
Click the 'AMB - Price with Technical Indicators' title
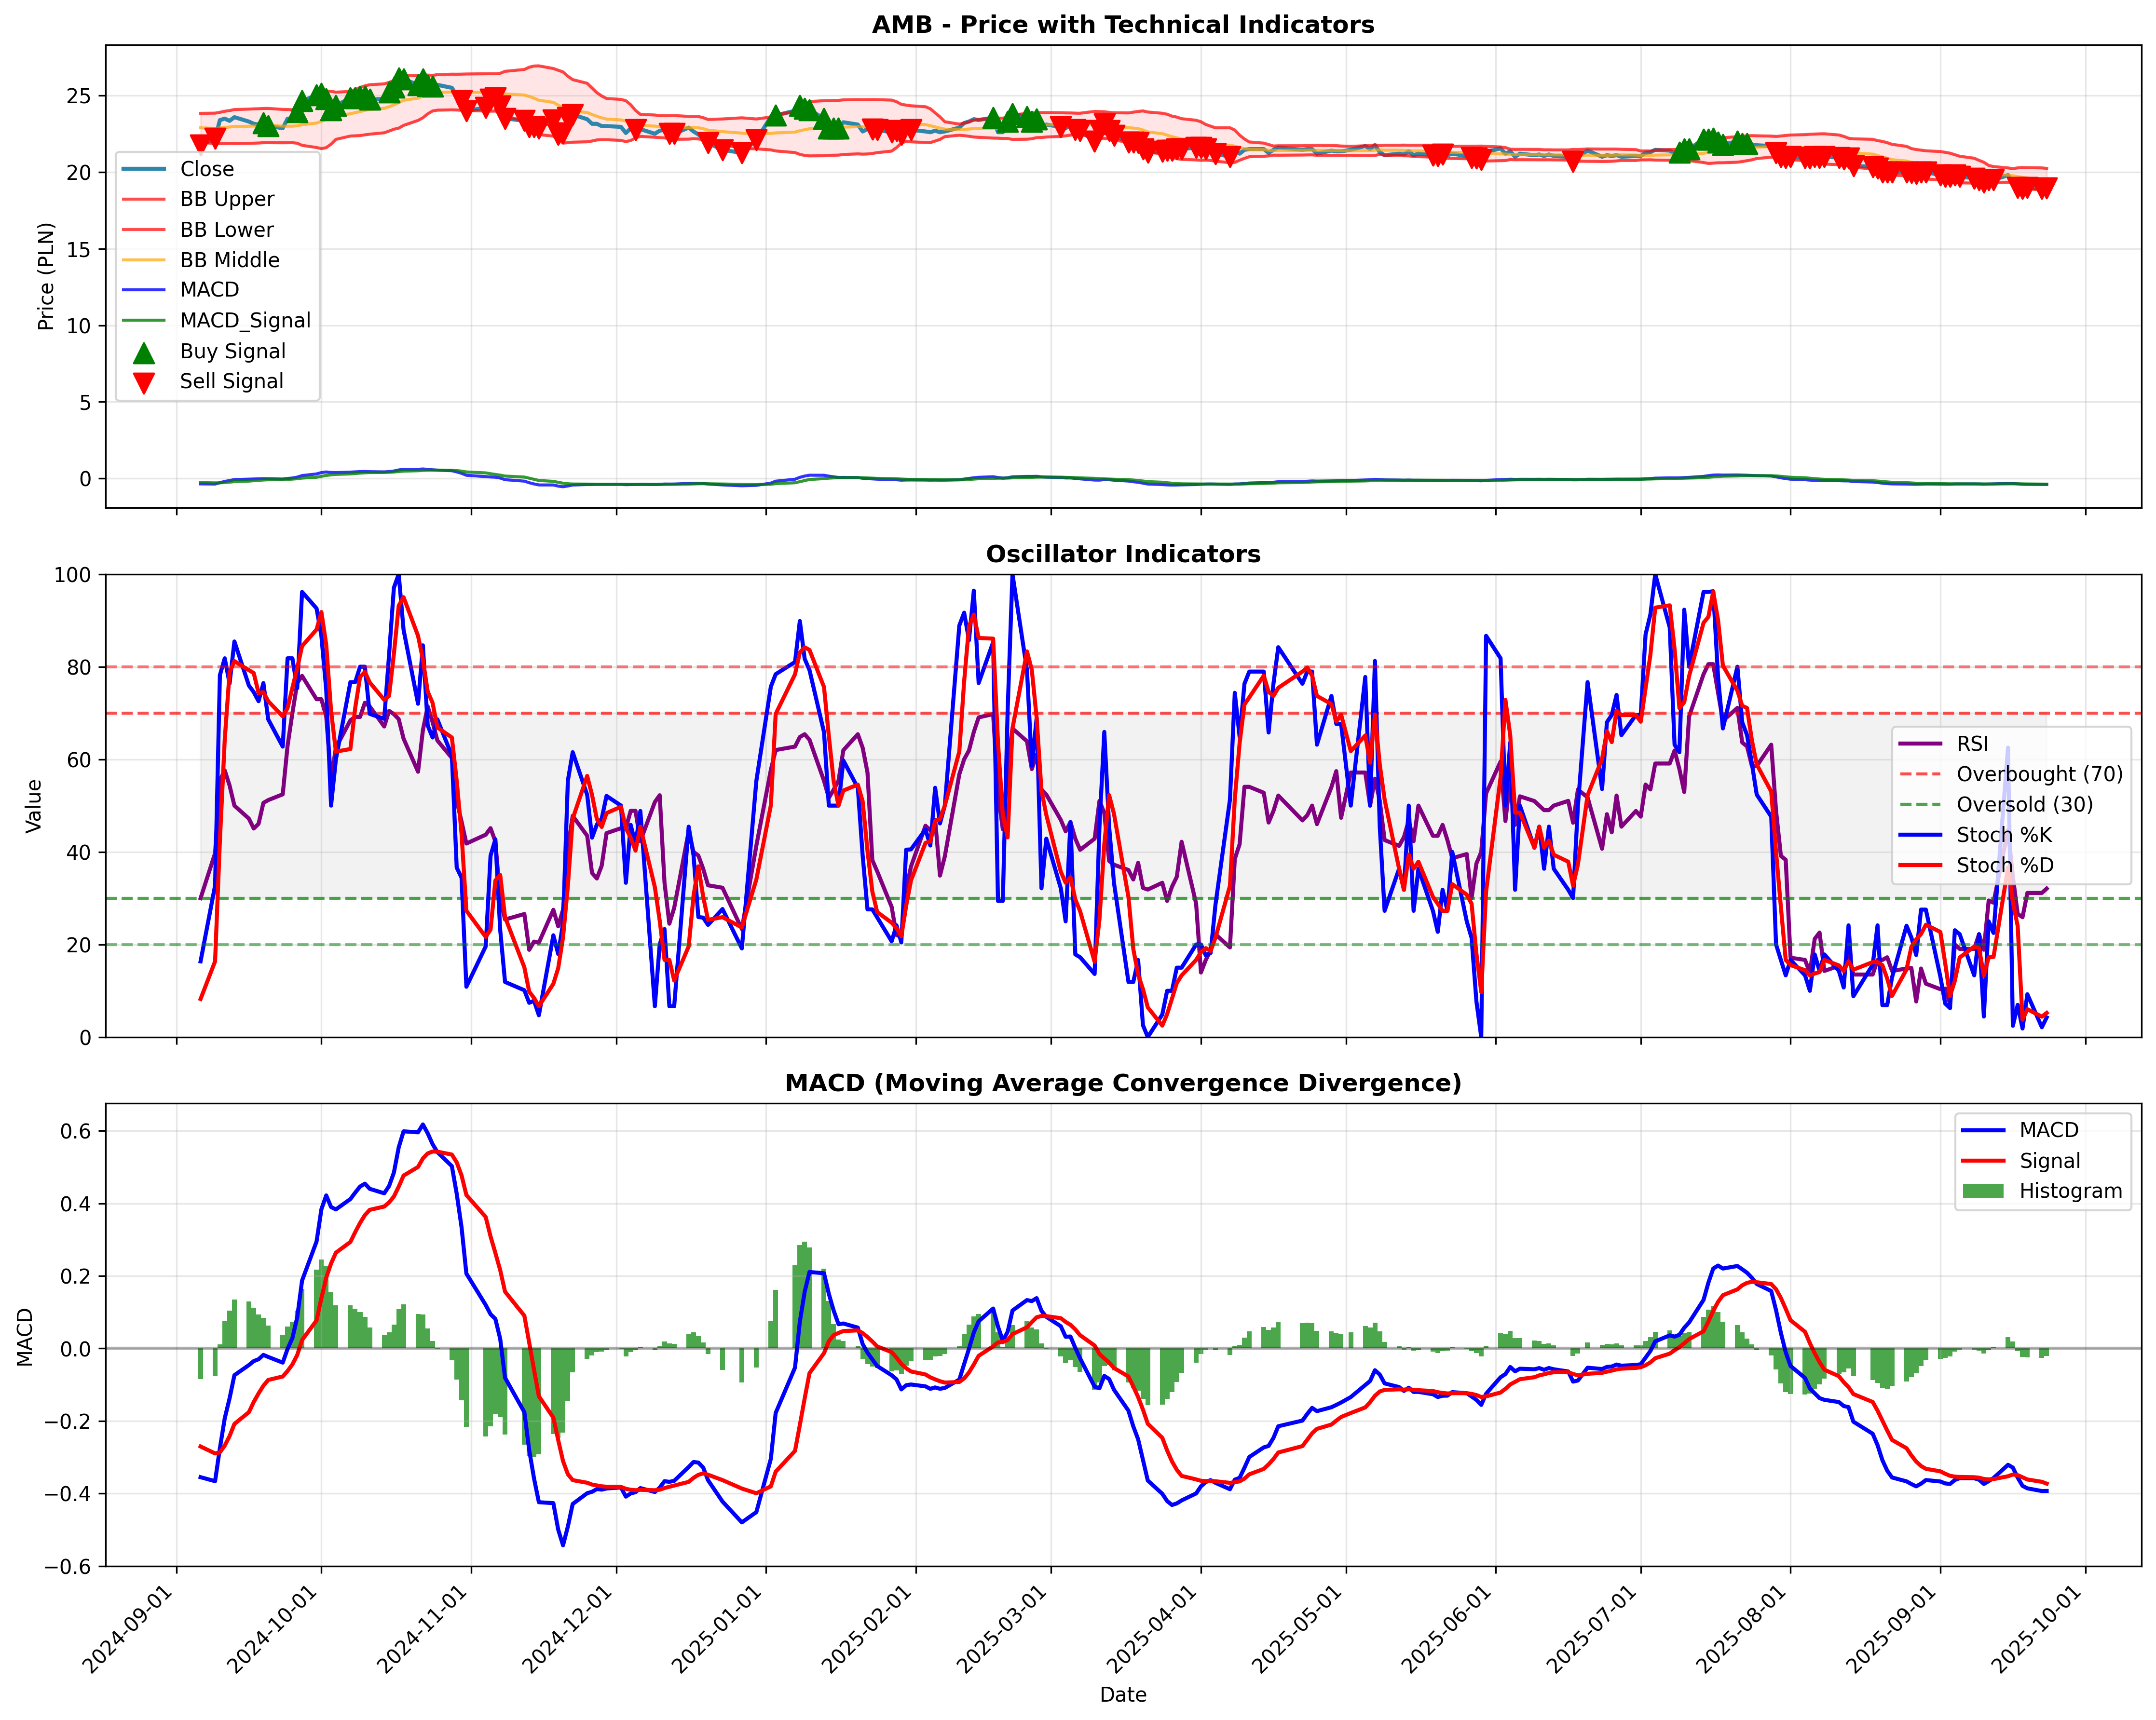pos(1123,25)
